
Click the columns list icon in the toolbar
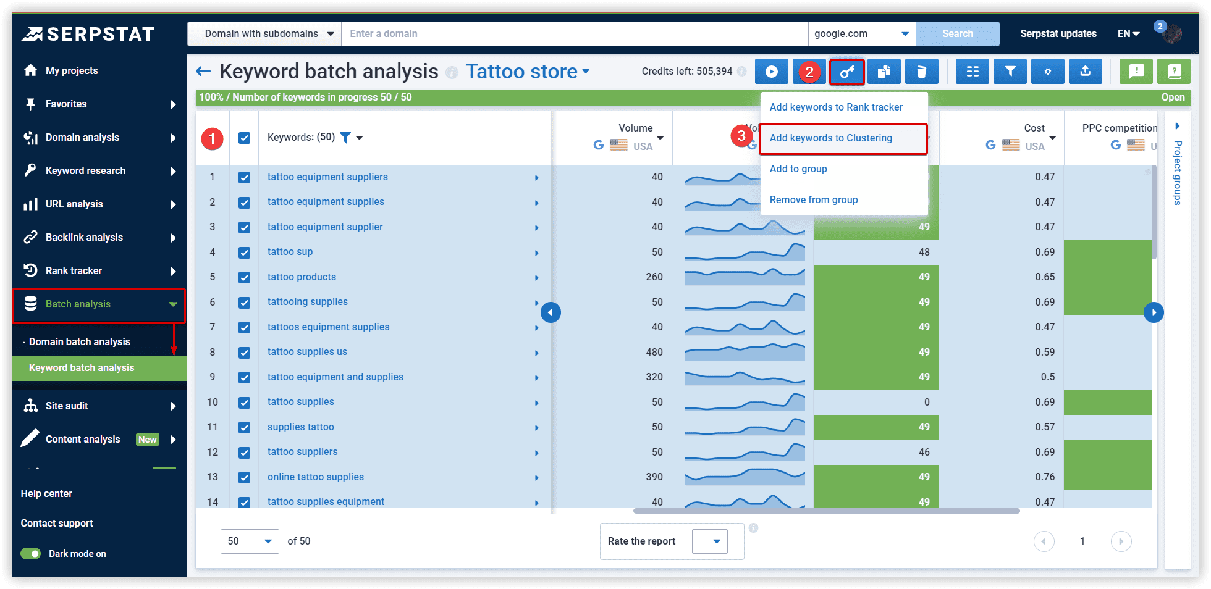[972, 71]
